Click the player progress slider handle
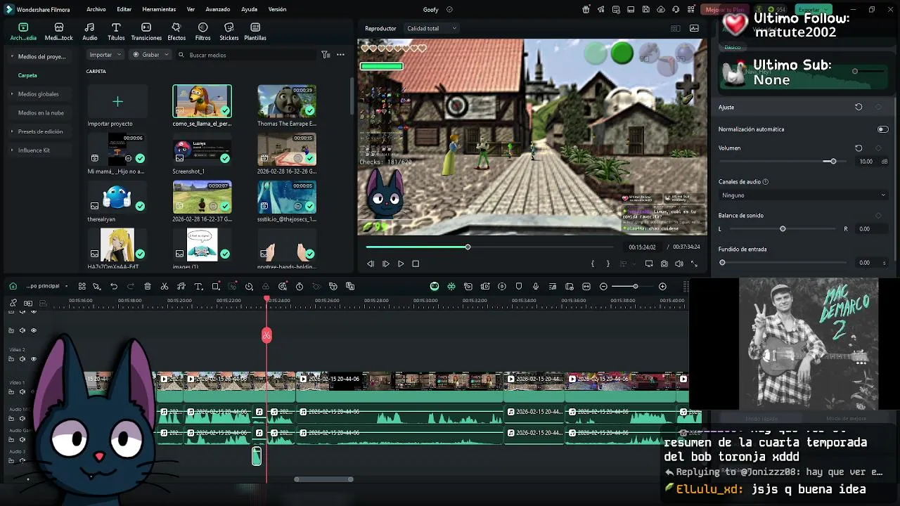The width and height of the screenshot is (900, 506). [468, 247]
